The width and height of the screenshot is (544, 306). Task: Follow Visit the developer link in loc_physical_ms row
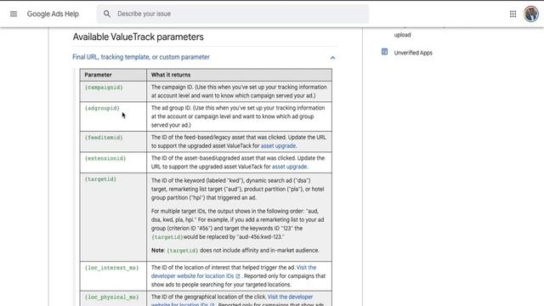(x=290, y=297)
